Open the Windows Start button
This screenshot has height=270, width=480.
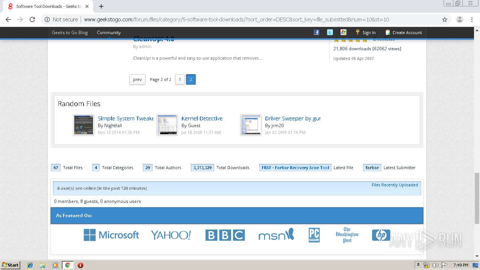(10, 265)
